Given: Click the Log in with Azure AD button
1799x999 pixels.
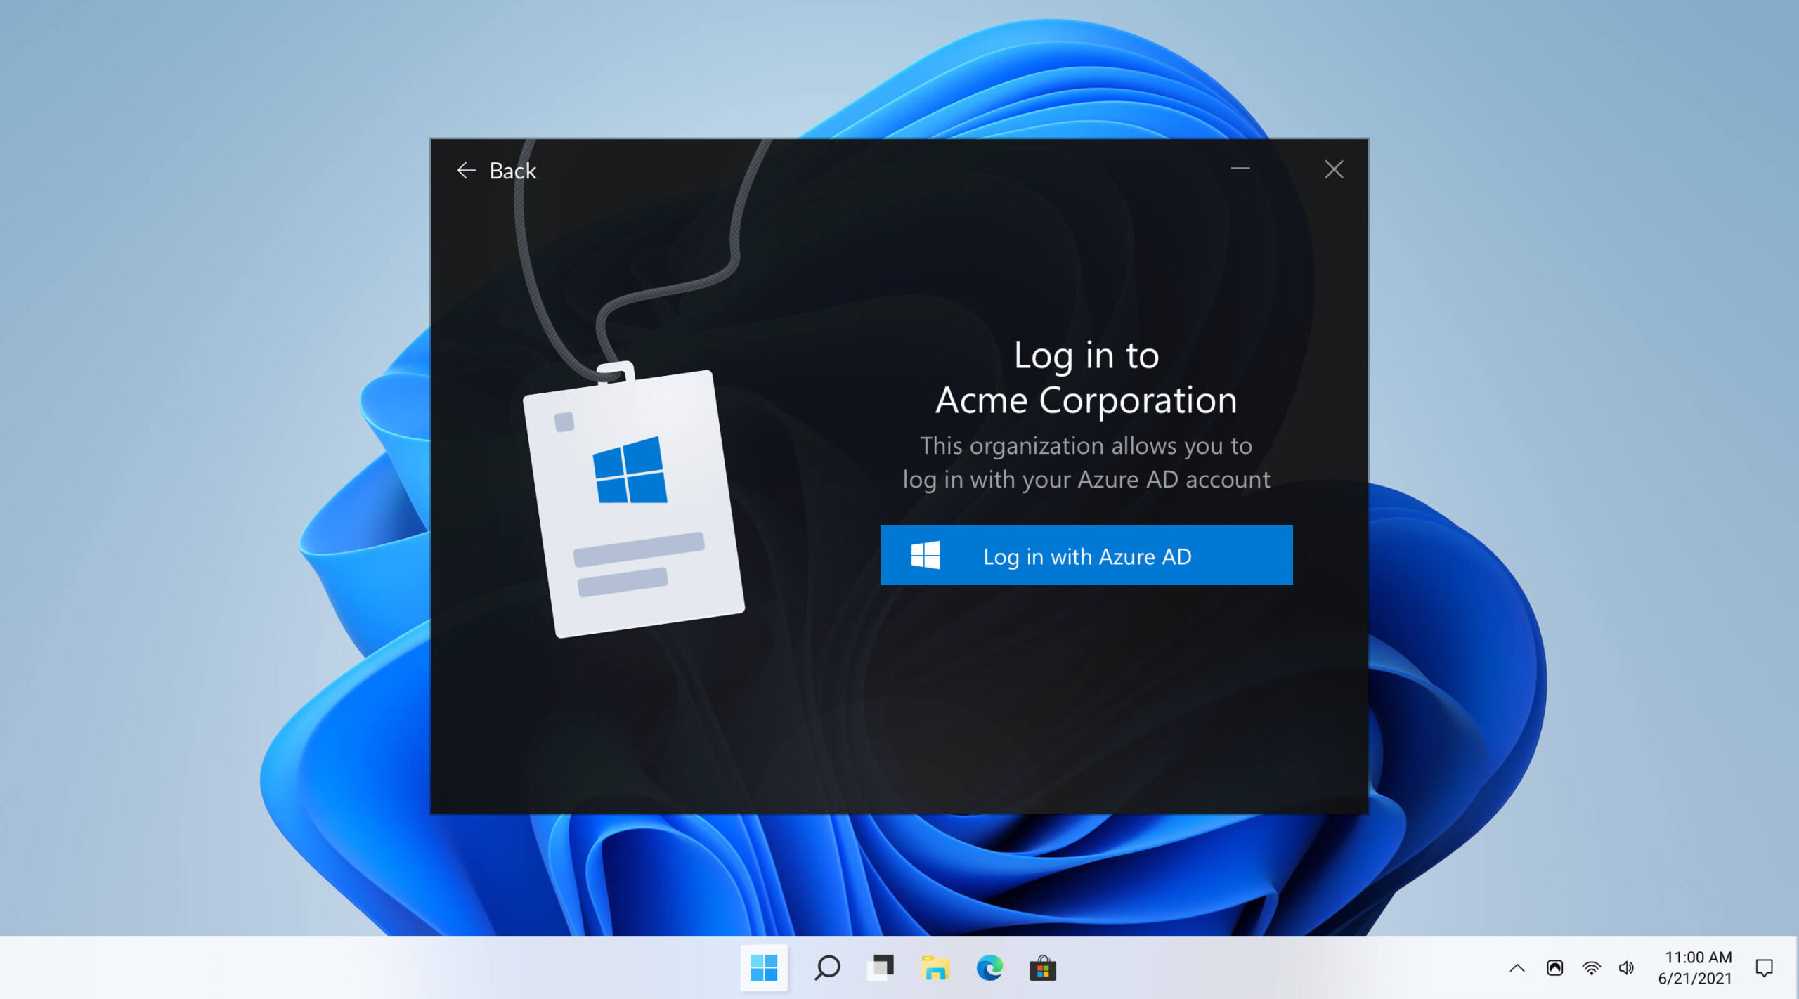Looking at the screenshot, I should (x=1086, y=555).
